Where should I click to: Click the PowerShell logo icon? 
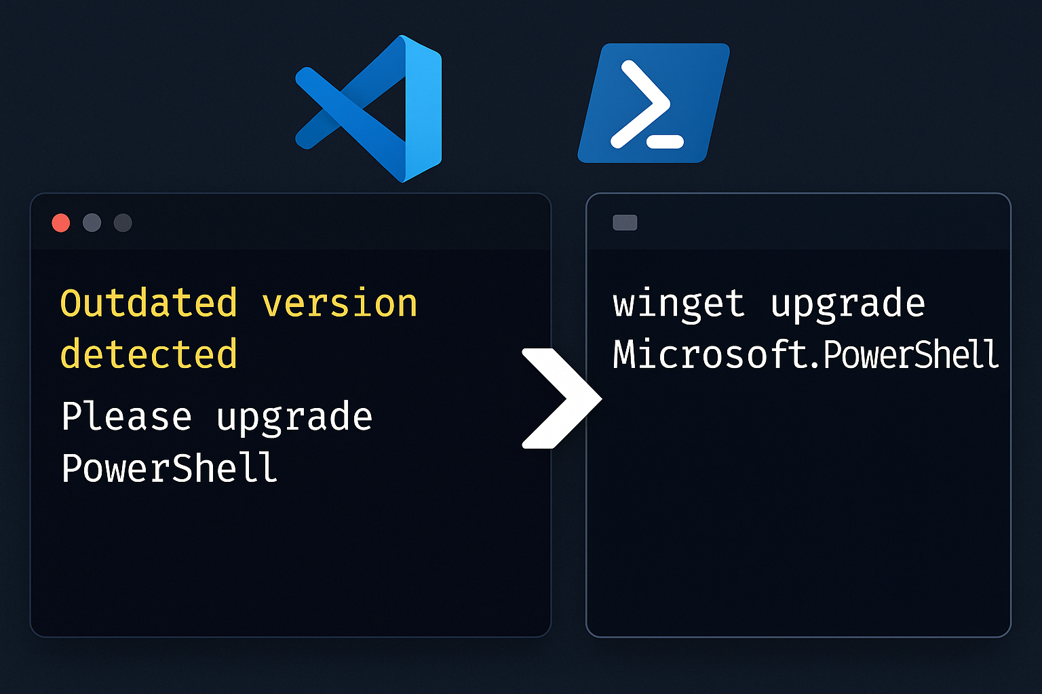653,103
